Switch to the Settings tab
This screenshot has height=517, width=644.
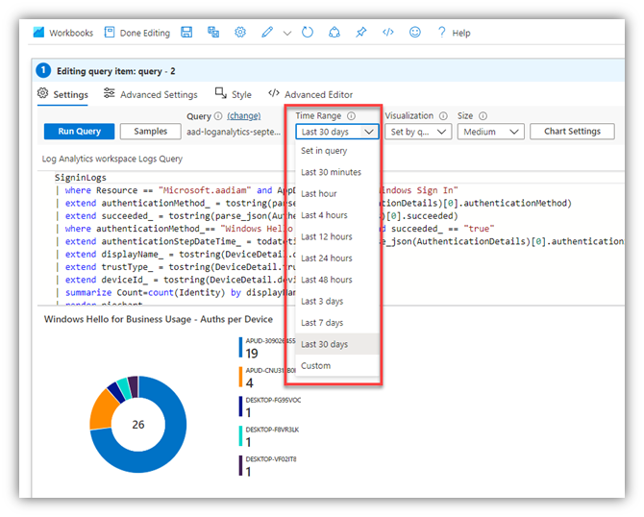[62, 94]
